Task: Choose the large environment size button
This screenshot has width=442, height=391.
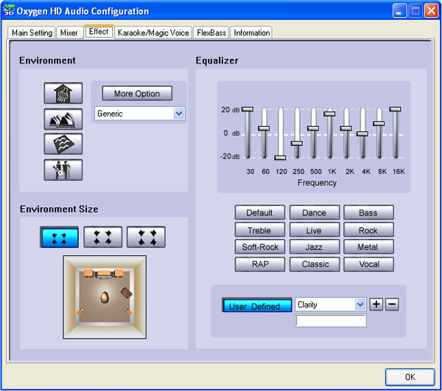Action: [146, 237]
